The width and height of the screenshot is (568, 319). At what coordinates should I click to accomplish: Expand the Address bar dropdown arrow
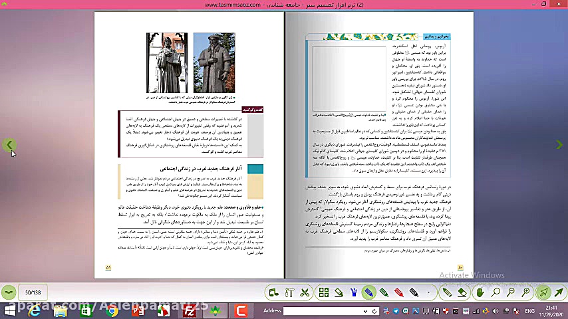pyautogui.click(x=365, y=311)
